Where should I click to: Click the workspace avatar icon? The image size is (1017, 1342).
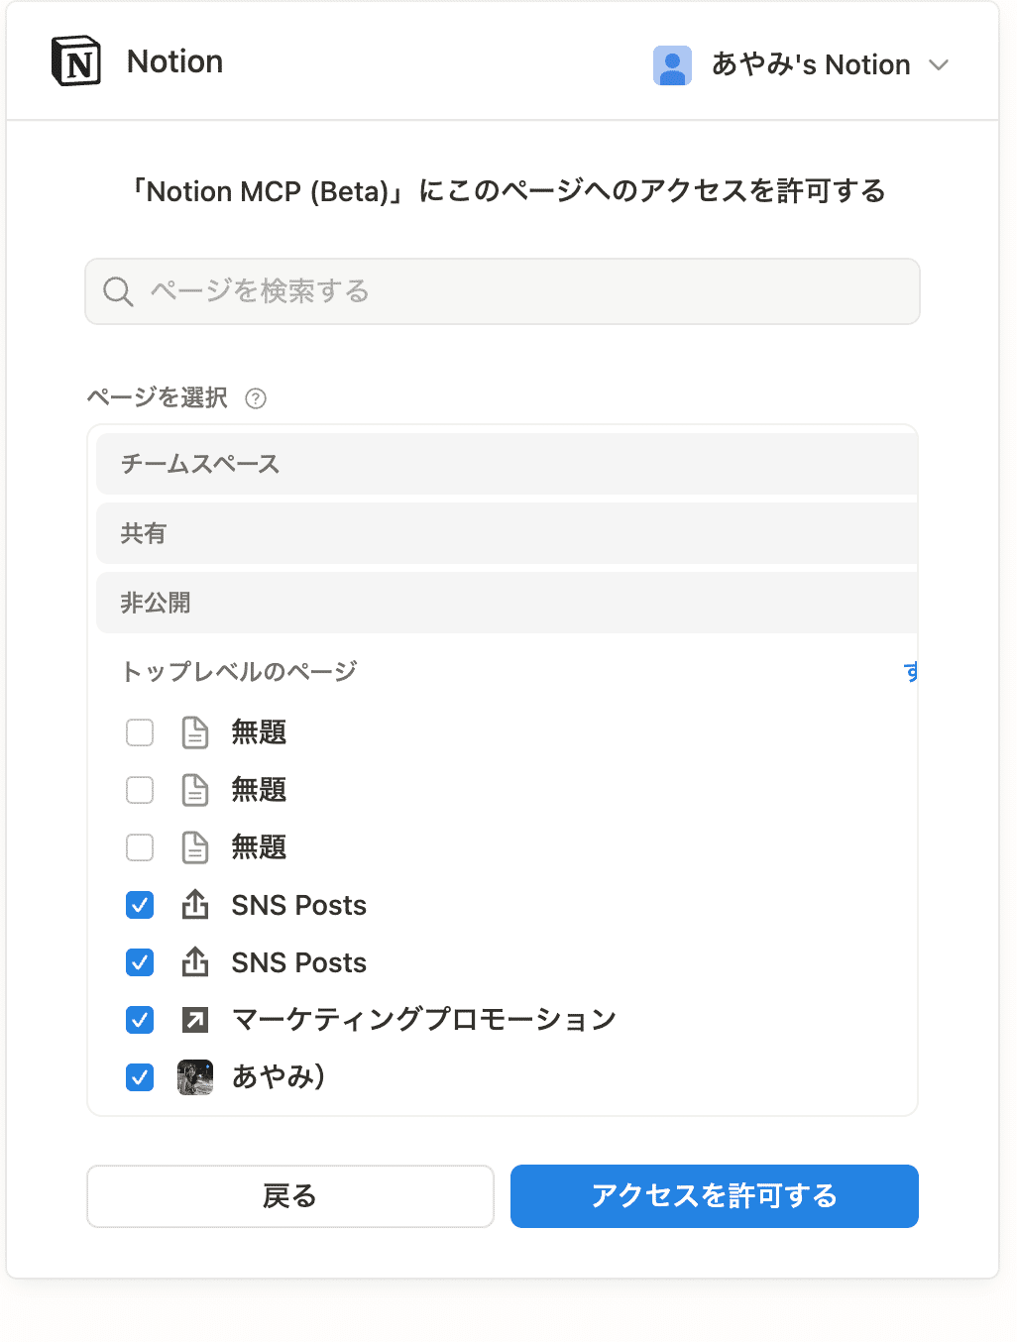tap(672, 65)
